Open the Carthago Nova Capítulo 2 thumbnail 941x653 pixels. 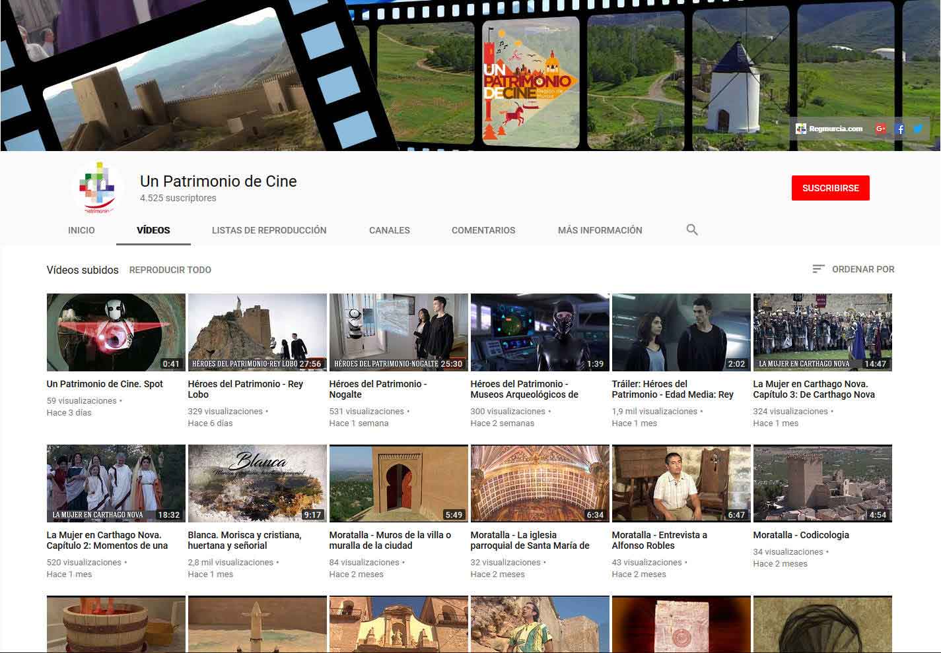coord(116,483)
